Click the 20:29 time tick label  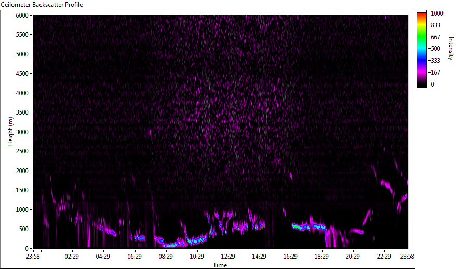[x=353, y=257]
